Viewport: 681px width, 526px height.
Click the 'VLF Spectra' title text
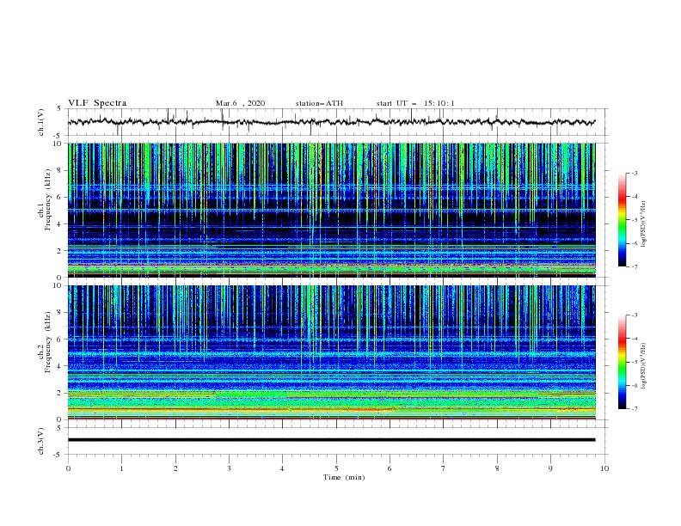pyautogui.click(x=97, y=103)
